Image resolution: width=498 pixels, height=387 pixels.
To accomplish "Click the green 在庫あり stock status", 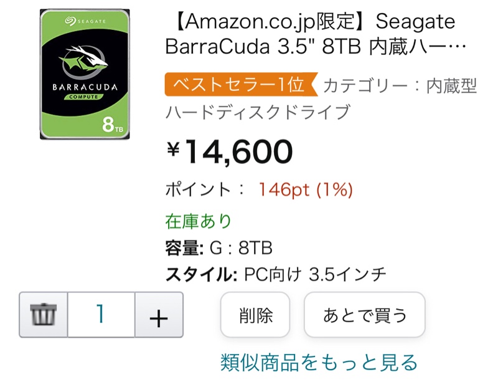I will tap(198, 221).
